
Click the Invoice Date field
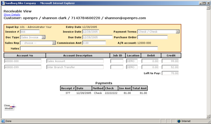[x=91, y=32]
